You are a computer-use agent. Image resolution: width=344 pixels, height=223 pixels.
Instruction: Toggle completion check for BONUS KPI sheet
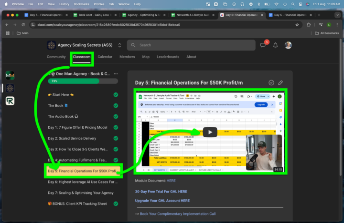click(x=116, y=204)
